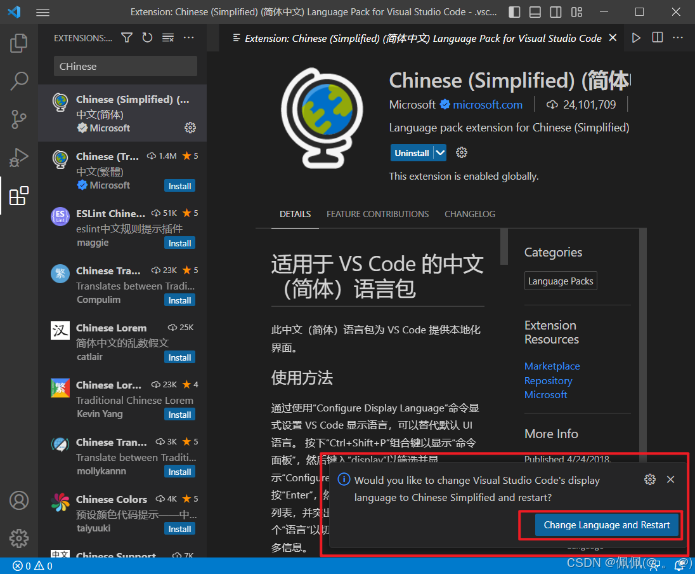Switch to the FEATURE CONTRIBUTIONS tab
The height and width of the screenshot is (574, 695).
point(378,214)
